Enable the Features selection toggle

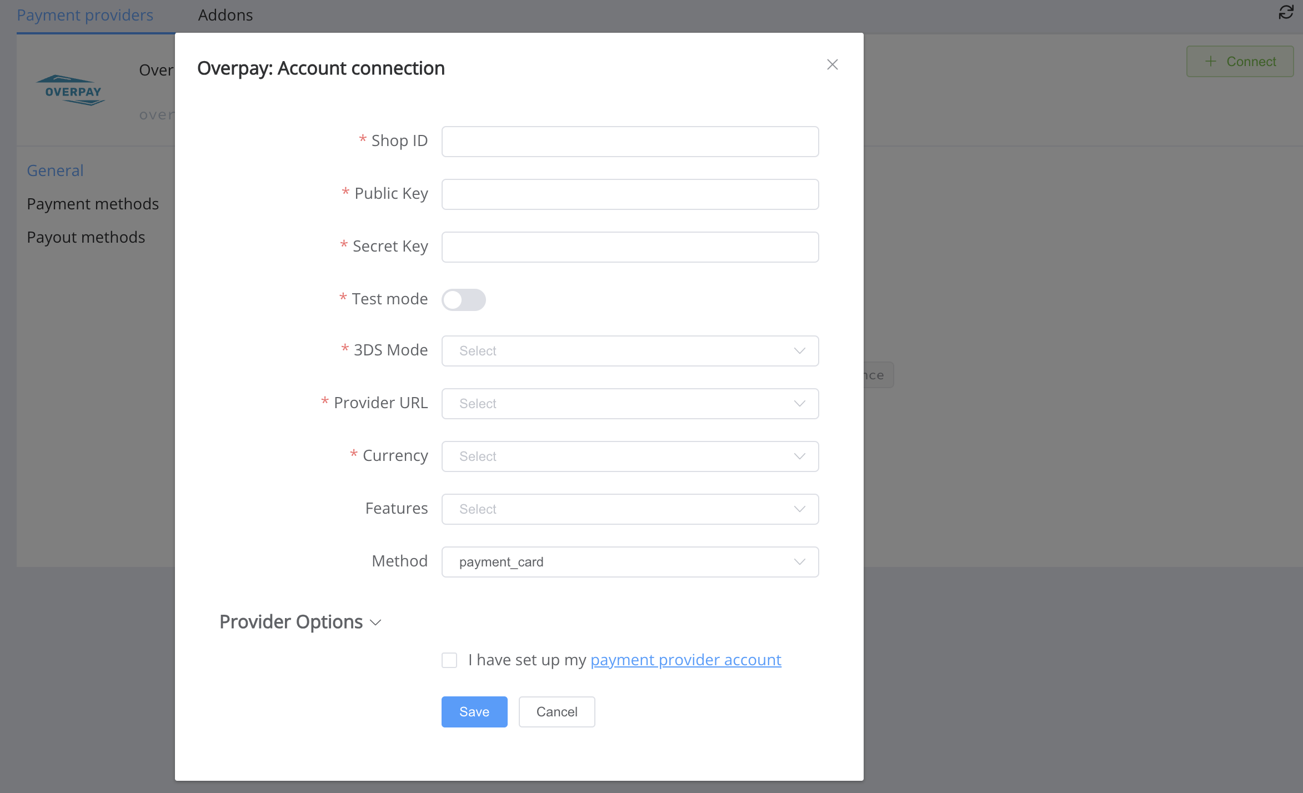(x=630, y=508)
